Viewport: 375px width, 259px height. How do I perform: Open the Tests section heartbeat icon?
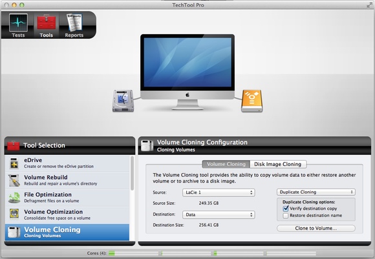click(x=18, y=23)
